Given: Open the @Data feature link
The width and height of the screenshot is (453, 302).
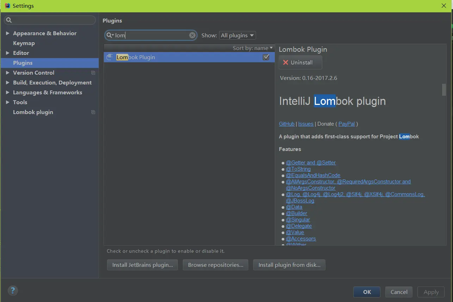Looking at the screenshot, I should [294, 207].
